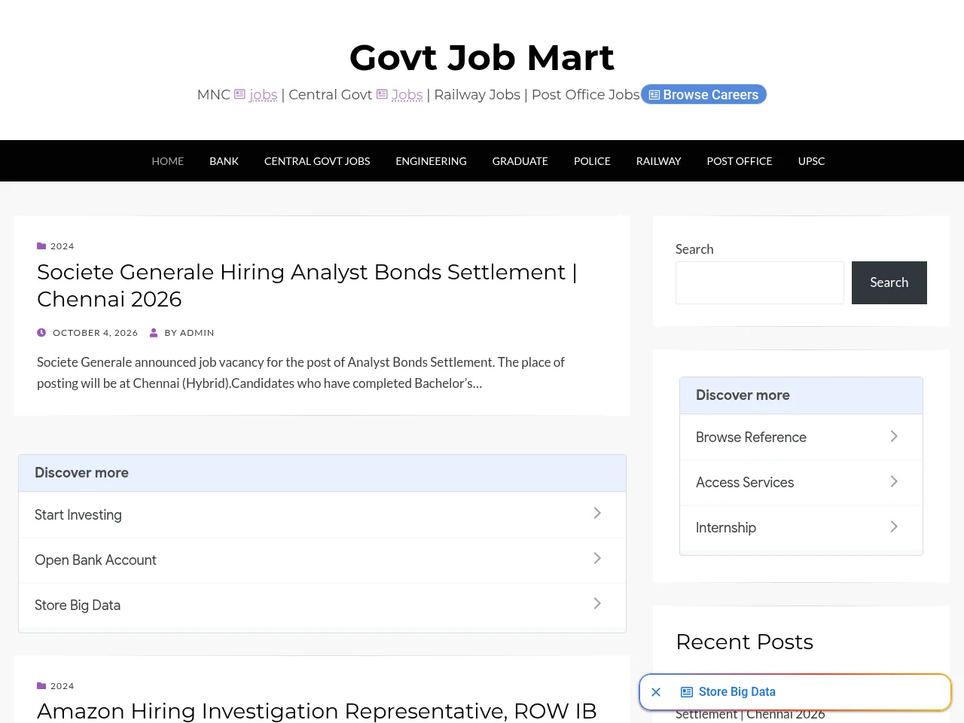Click the Browse Careers pill button

[703, 95]
